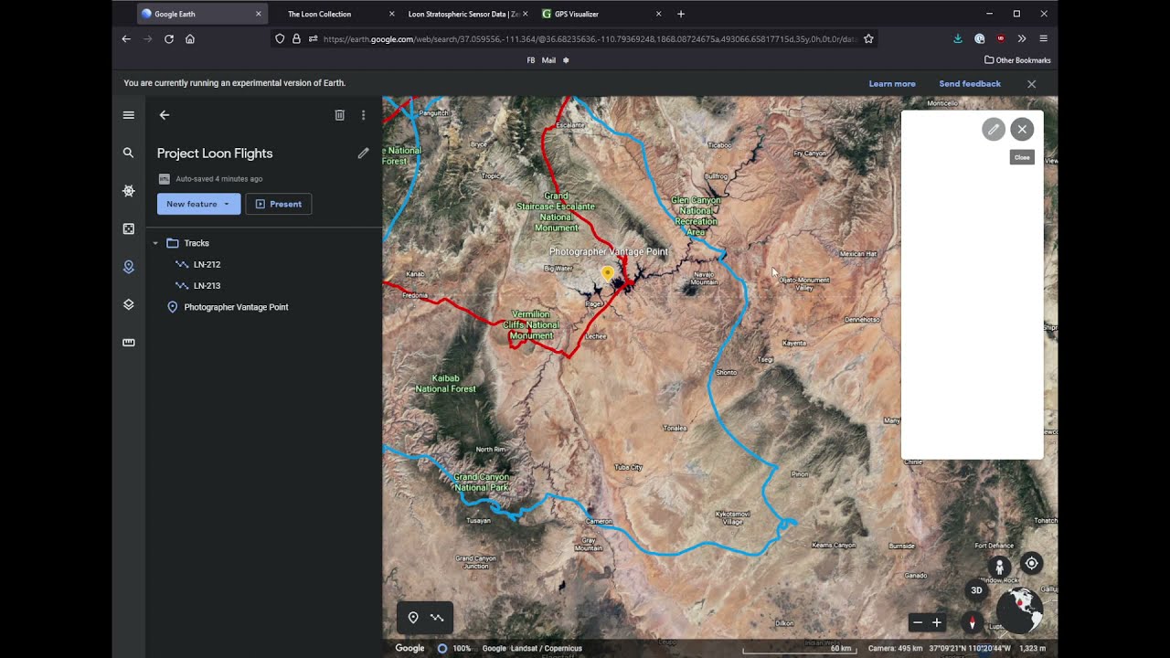Open Other Bookmarks folder
The height and width of the screenshot is (658, 1170).
(x=1017, y=60)
